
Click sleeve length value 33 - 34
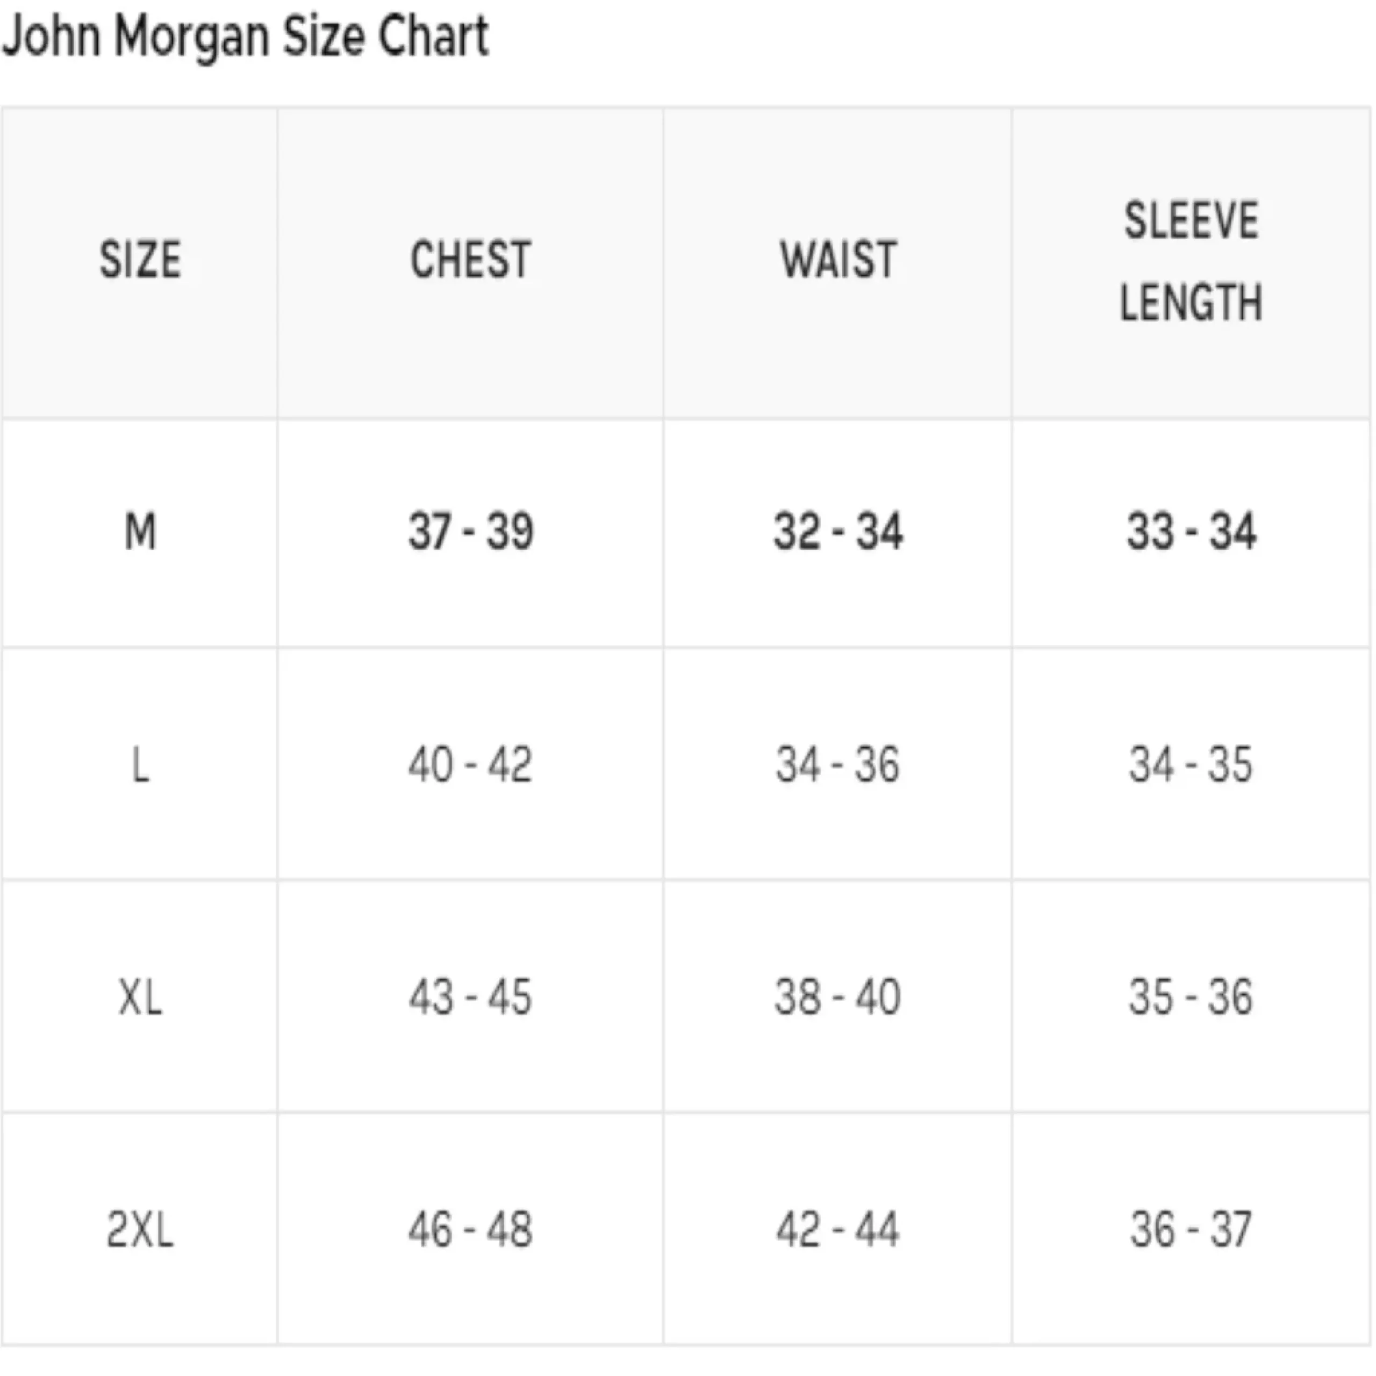[x=1191, y=532]
